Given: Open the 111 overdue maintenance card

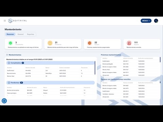Looking at the screenshot, I should click(x=142, y=44).
